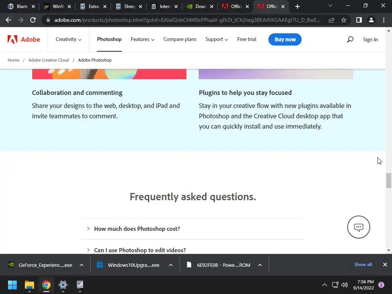
Task: Close the downloads bar with X
Action: point(385,265)
